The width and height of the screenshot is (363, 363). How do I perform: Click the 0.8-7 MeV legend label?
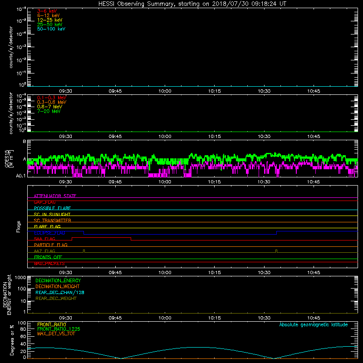point(49,107)
